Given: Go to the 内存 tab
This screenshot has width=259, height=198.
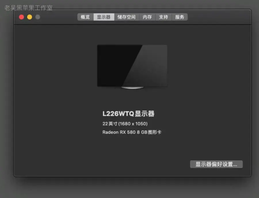Looking at the screenshot, I should pyautogui.click(x=147, y=17).
